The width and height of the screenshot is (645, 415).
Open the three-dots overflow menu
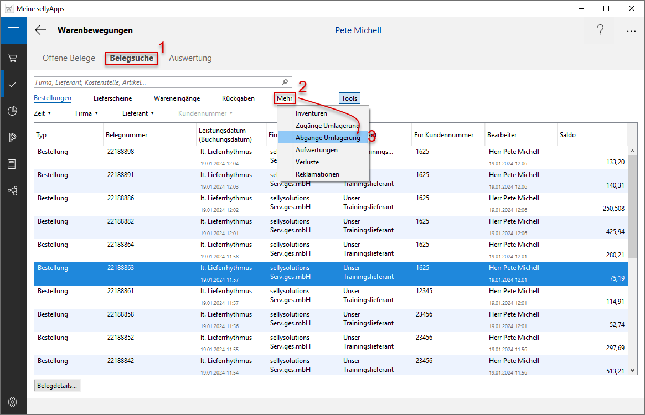pos(631,32)
